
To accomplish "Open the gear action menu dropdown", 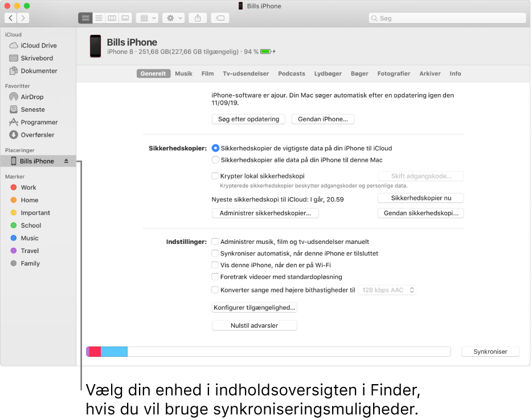I will tap(173, 18).
